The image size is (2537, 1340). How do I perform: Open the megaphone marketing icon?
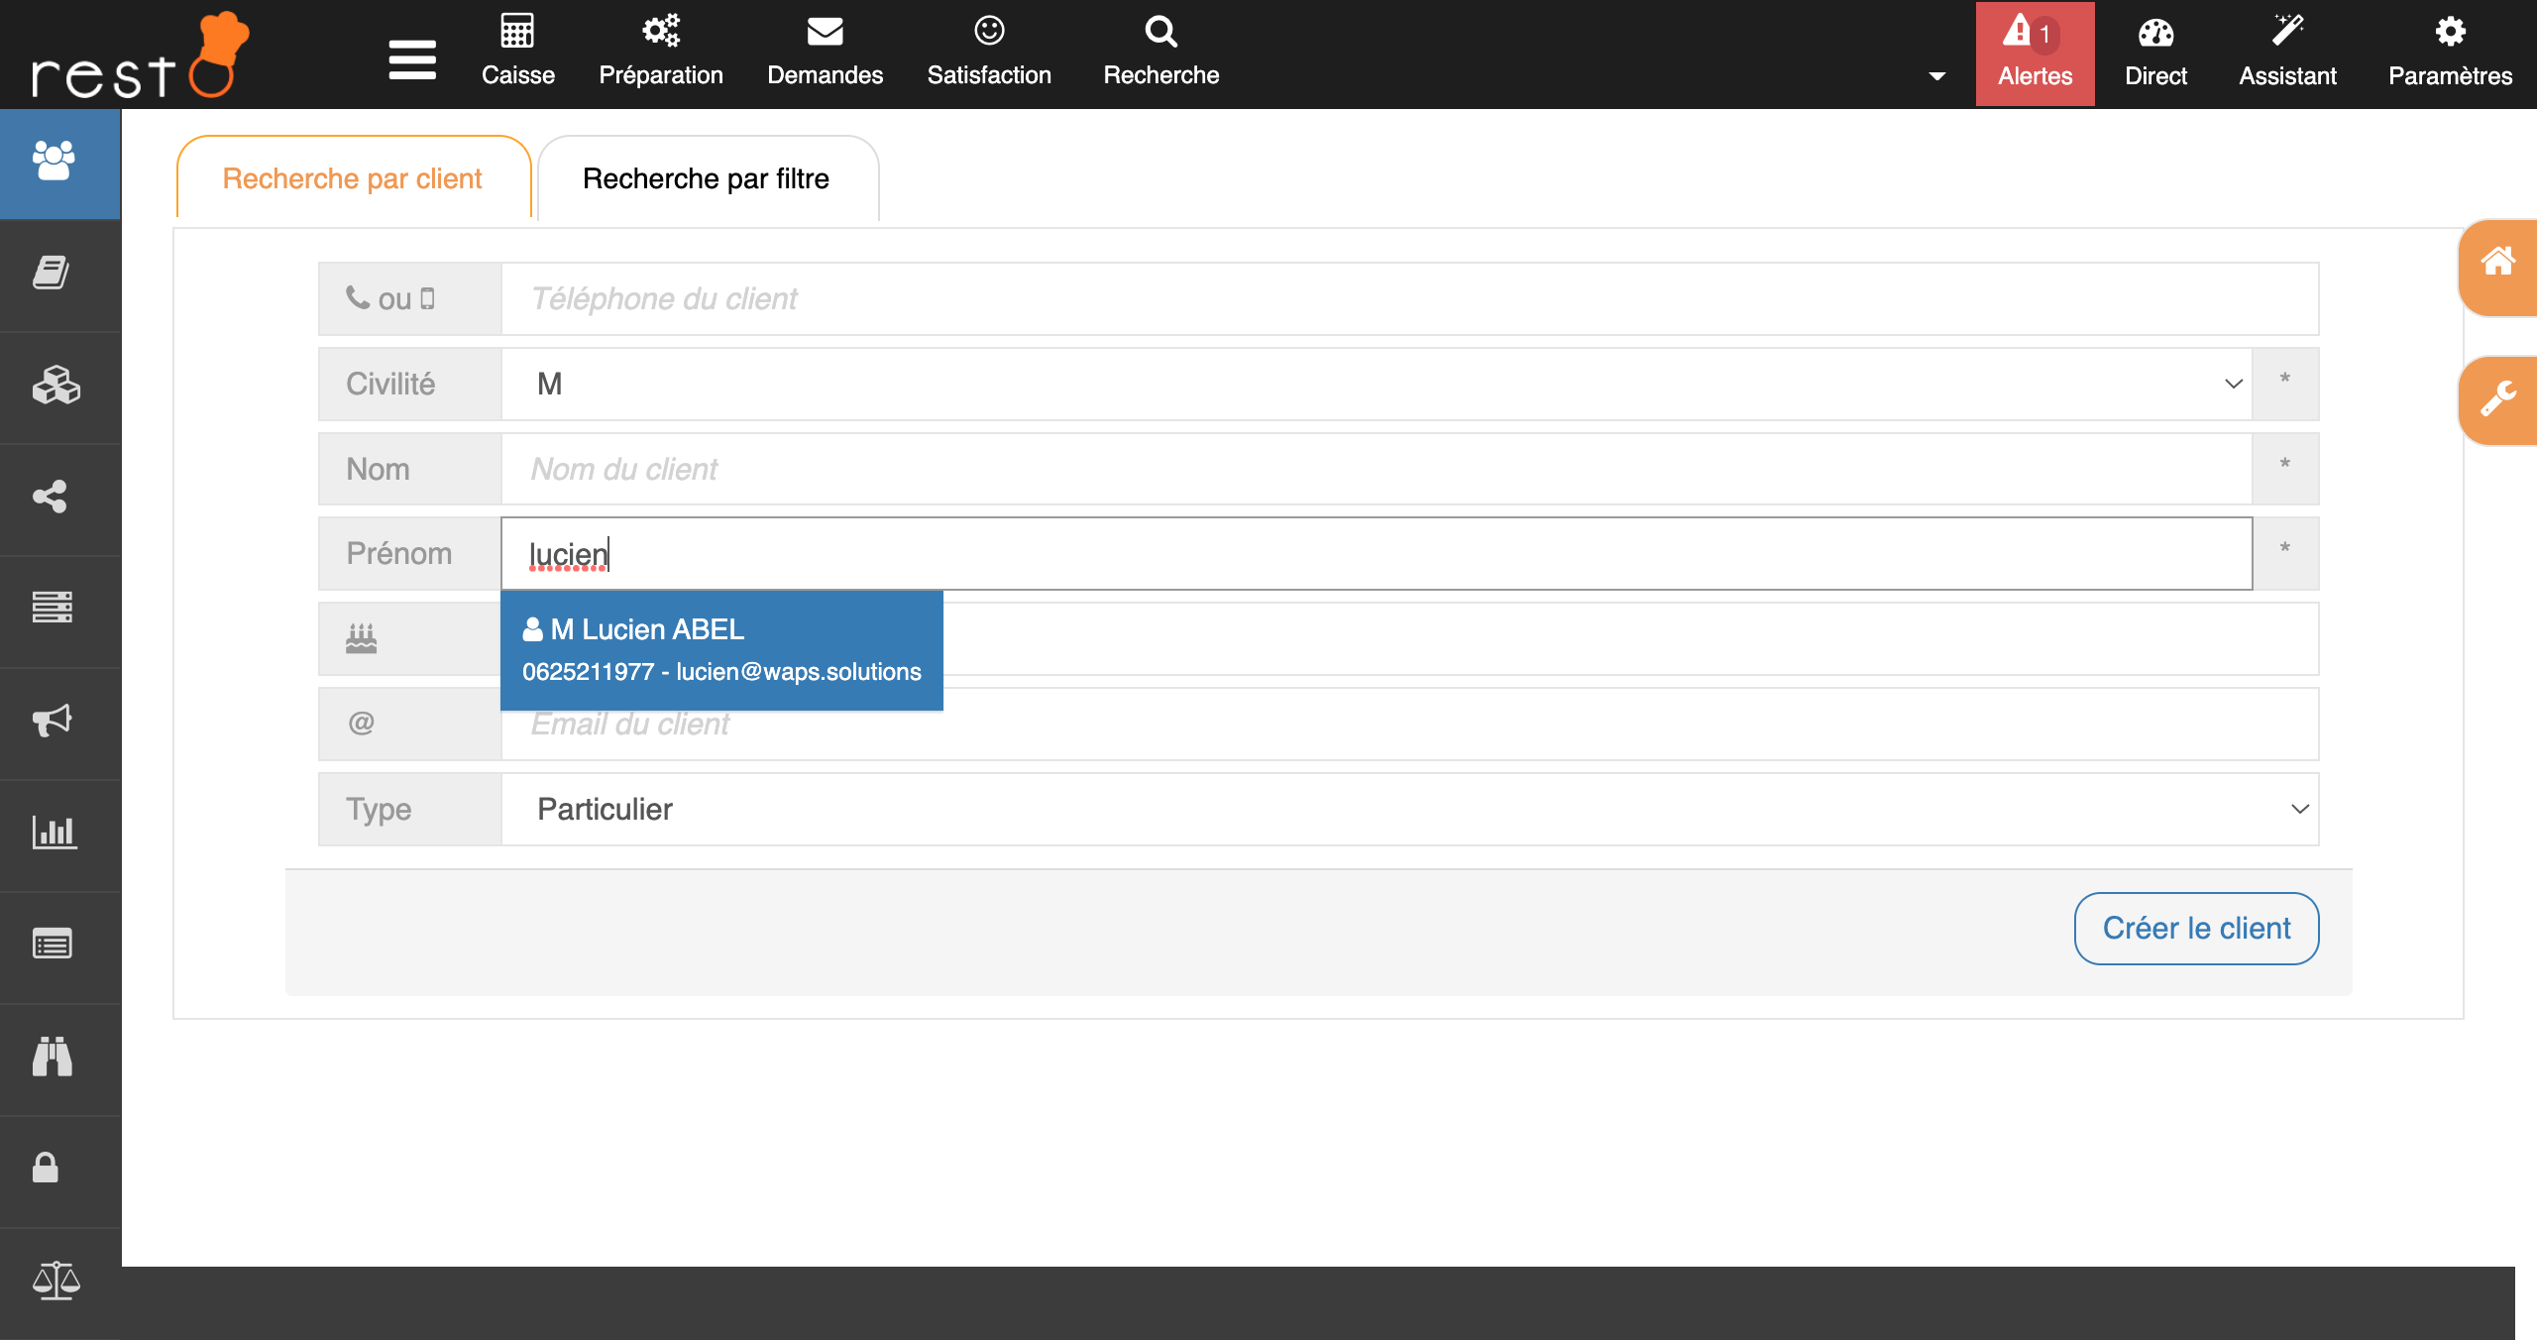pyautogui.click(x=53, y=720)
